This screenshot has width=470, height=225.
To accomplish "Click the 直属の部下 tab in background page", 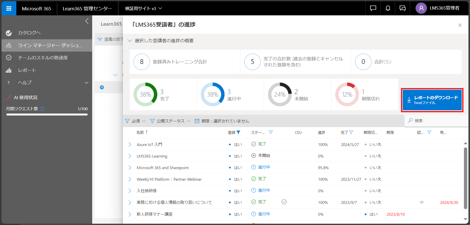I will pos(110,39).
